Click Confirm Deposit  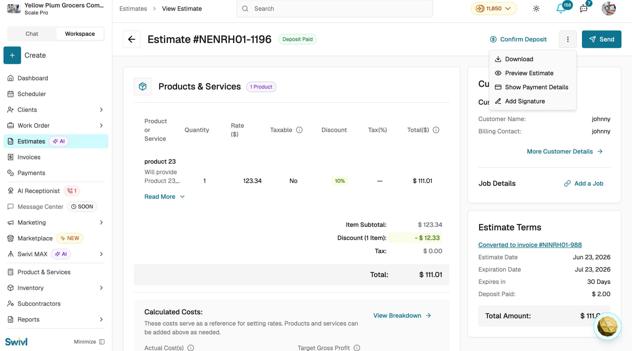pos(518,39)
